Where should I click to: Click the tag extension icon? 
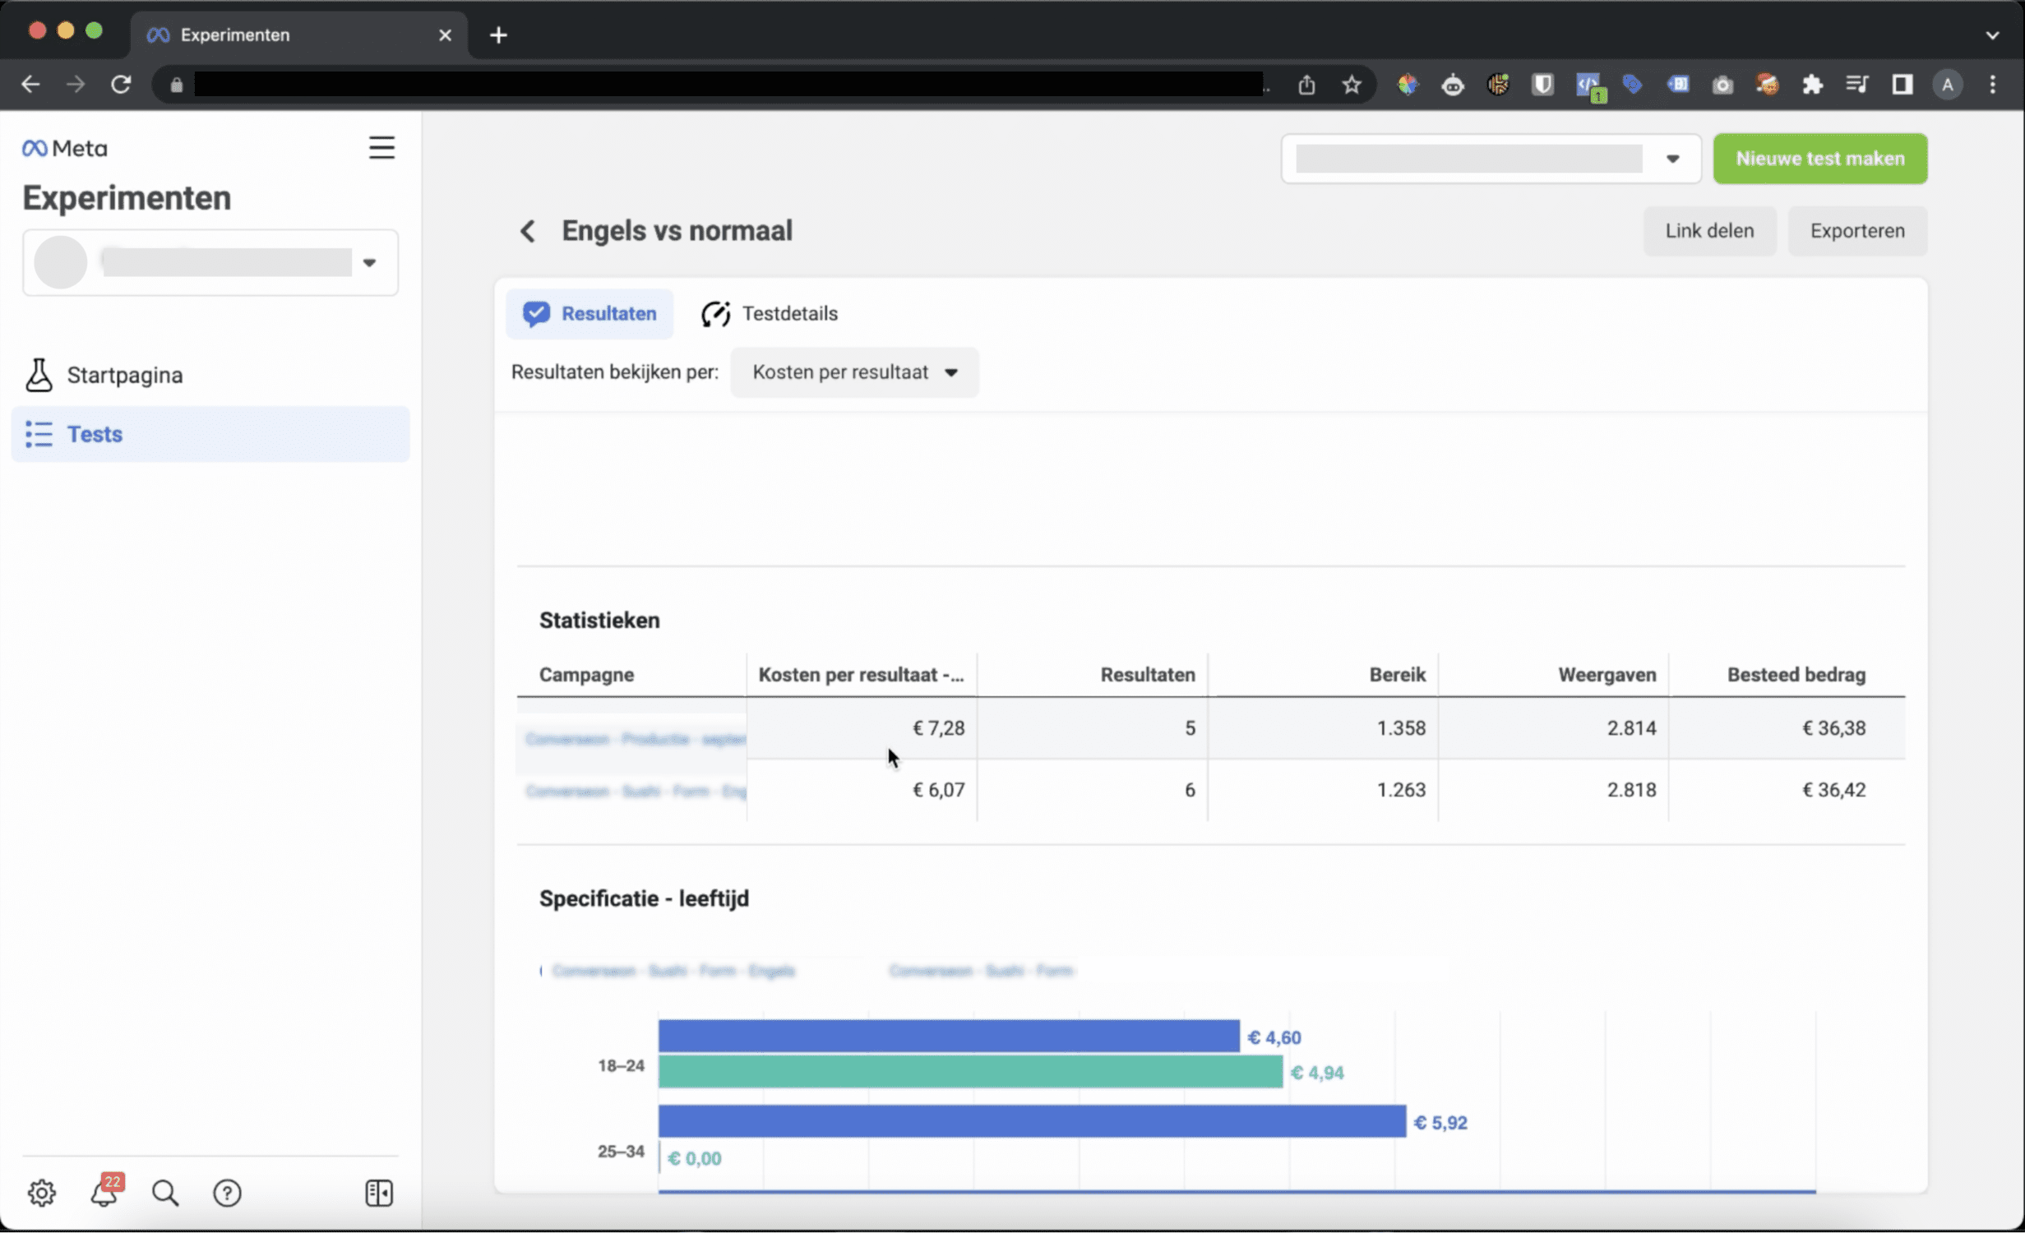pyautogui.click(x=1632, y=85)
